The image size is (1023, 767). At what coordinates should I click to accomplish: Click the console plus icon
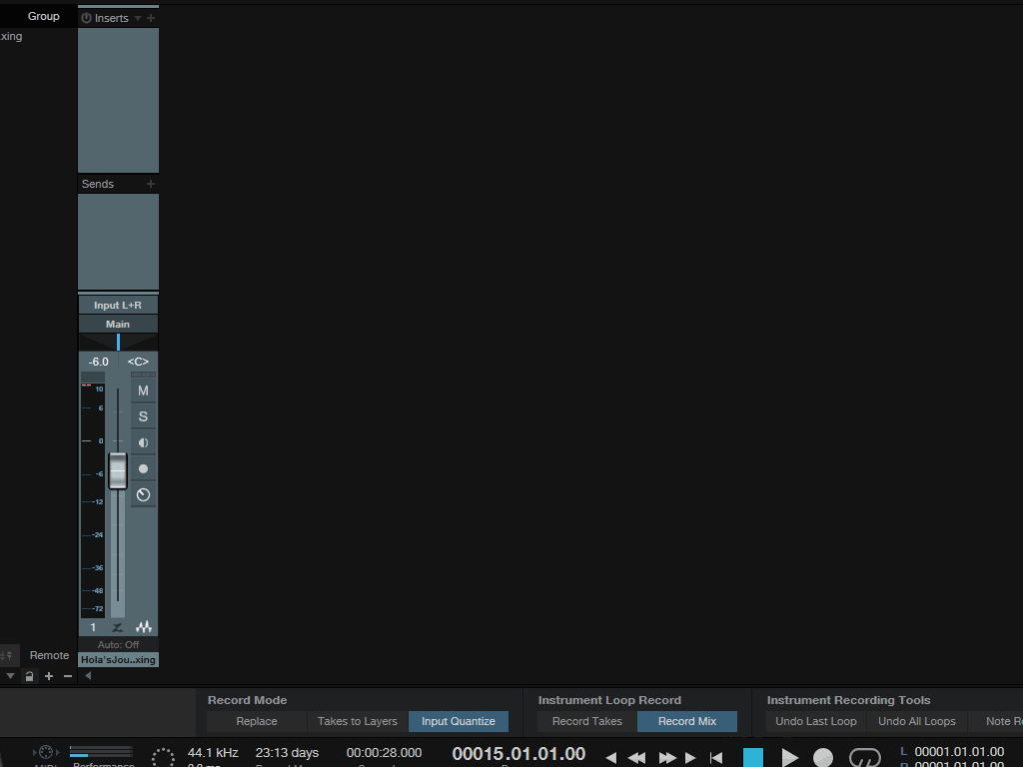click(49, 676)
